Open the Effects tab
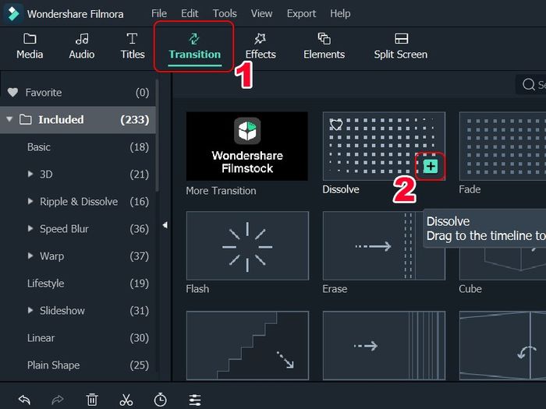The width and height of the screenshot is (546, 409). tap(261, 46)
